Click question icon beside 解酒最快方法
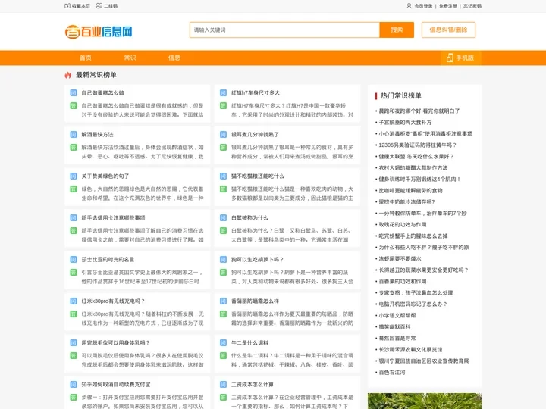 (x=74, y=135)
